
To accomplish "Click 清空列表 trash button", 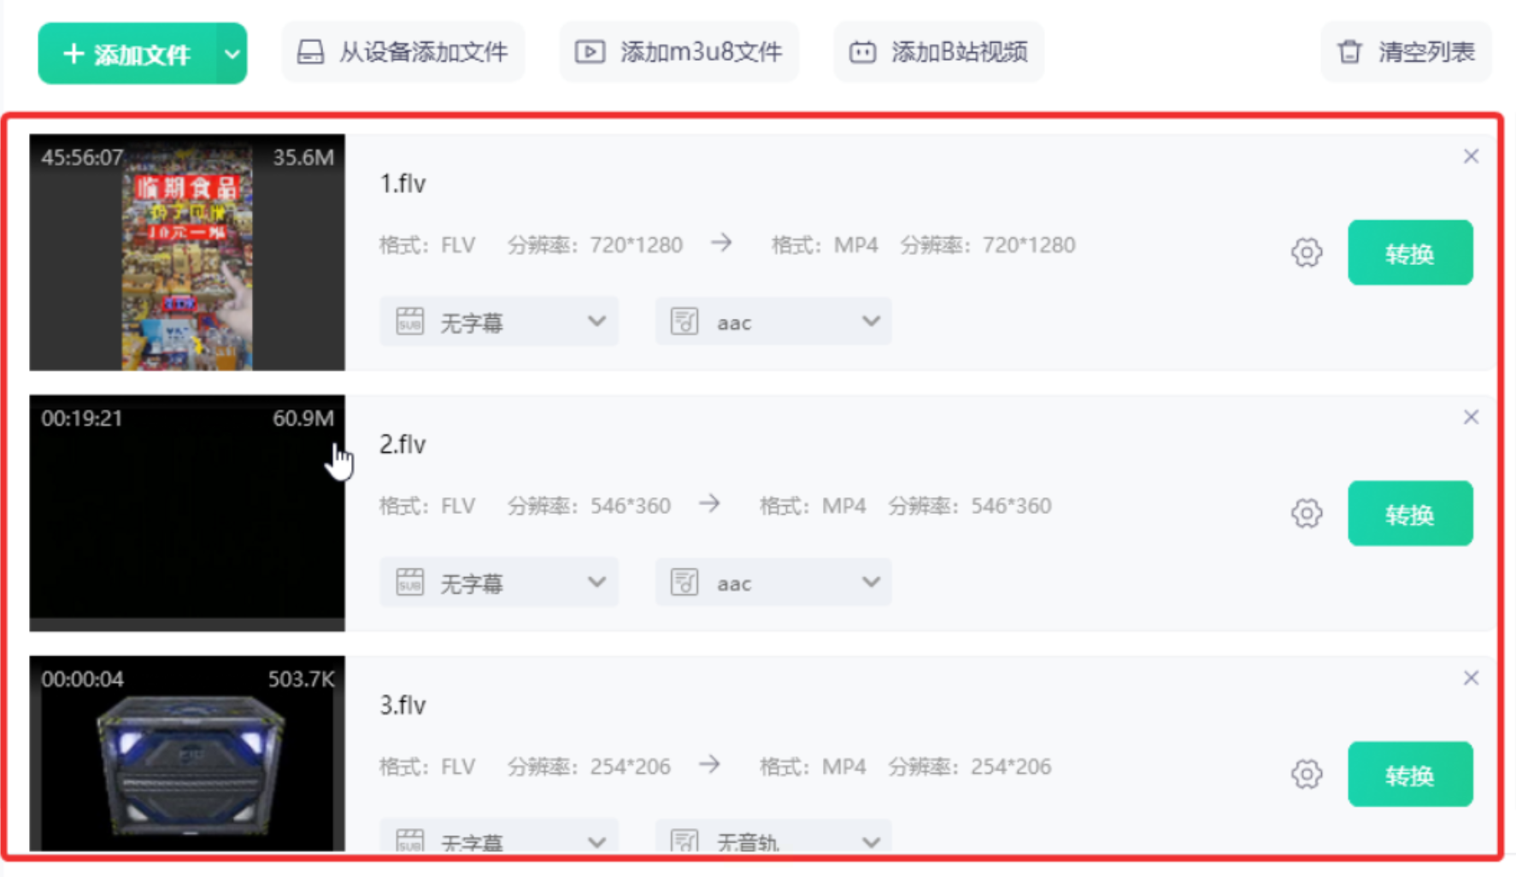I will tap(1406, 52).
